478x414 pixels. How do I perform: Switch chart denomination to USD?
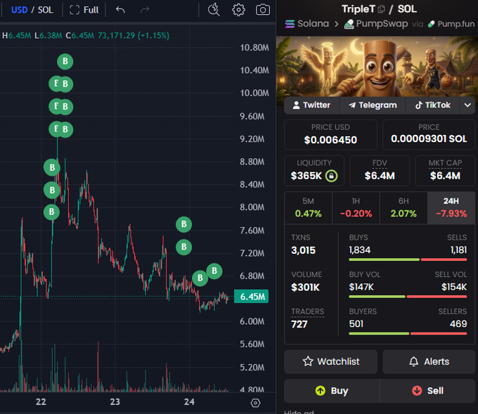click(19, 10)
